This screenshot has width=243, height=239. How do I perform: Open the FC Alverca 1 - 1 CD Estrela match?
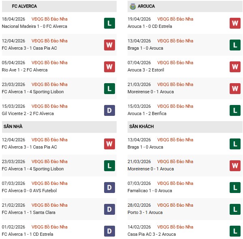click(x=27, y=234)
